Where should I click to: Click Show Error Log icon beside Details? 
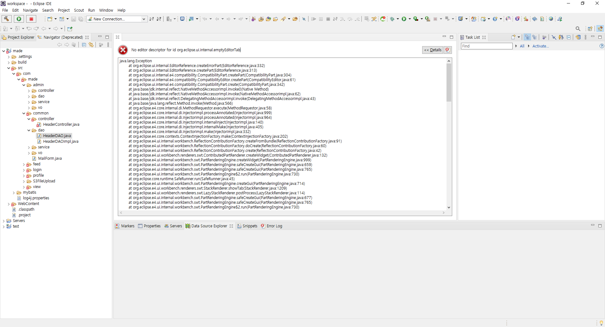(x=447, y=50)
